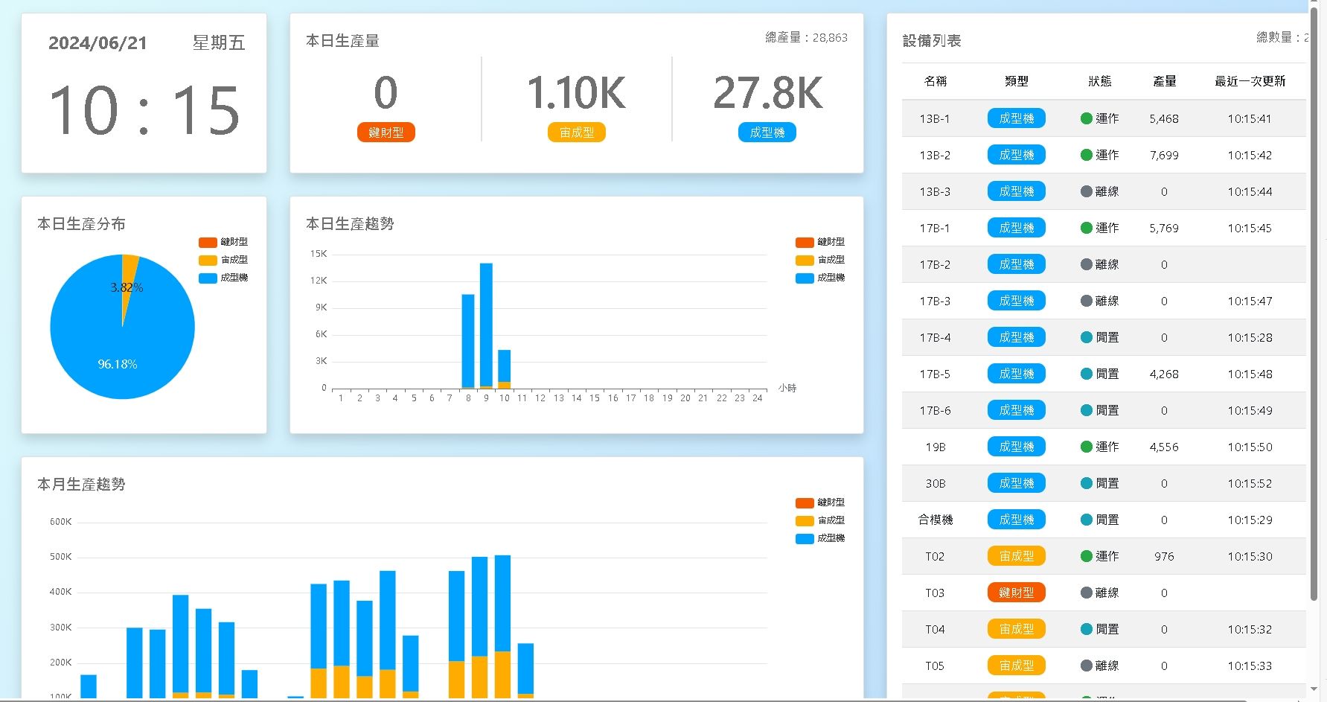
Task: Click the 宙成型 legend swatch in 本日生產分布 chart
Action: (208, 260)
